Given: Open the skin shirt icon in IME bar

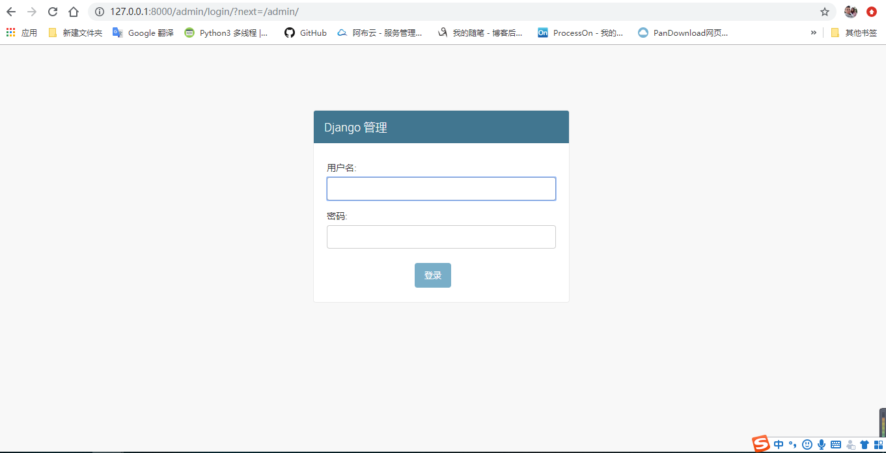Looking at the screenshot, I should point(865,445).
